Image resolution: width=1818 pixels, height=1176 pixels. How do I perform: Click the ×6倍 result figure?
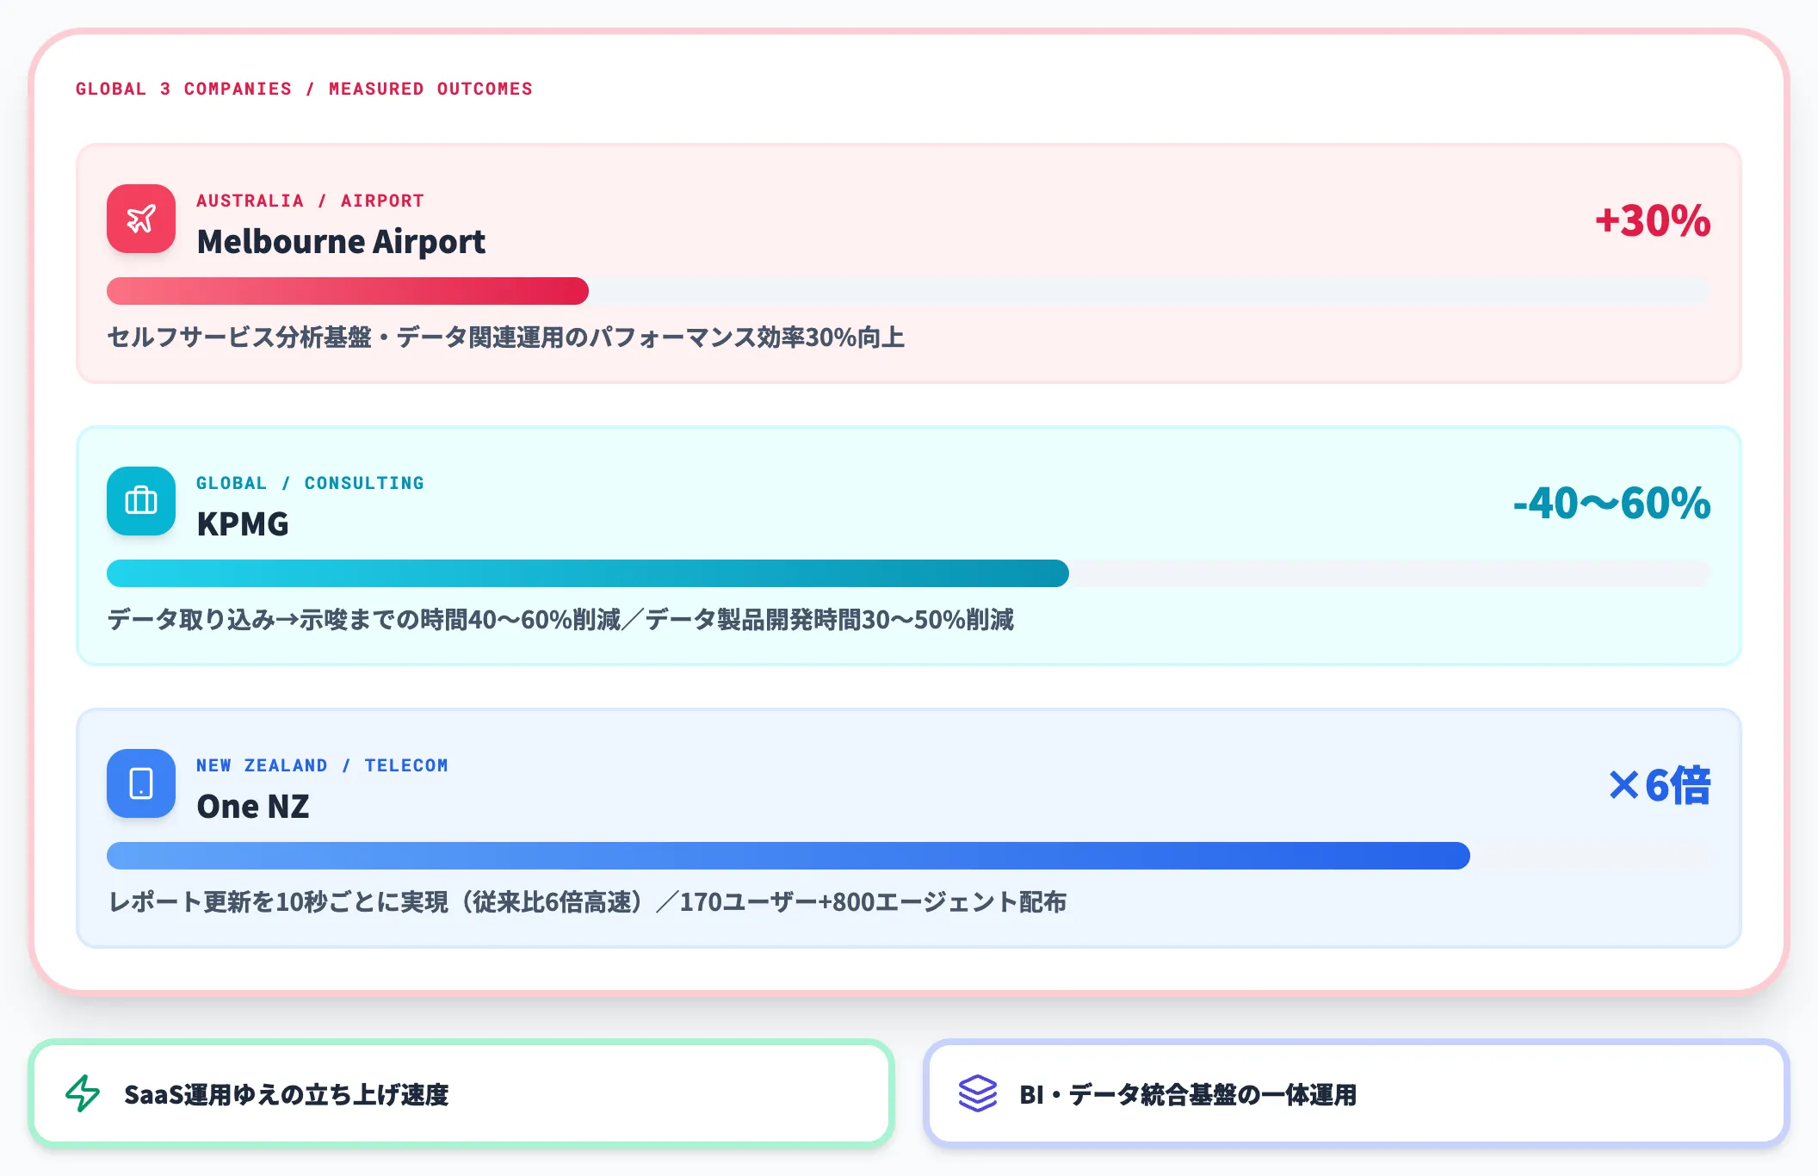point(1660,785)
